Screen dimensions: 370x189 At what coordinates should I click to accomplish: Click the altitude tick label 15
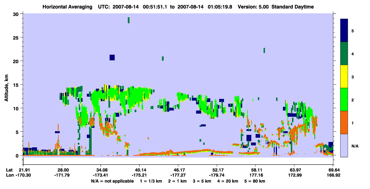[17, 84]
